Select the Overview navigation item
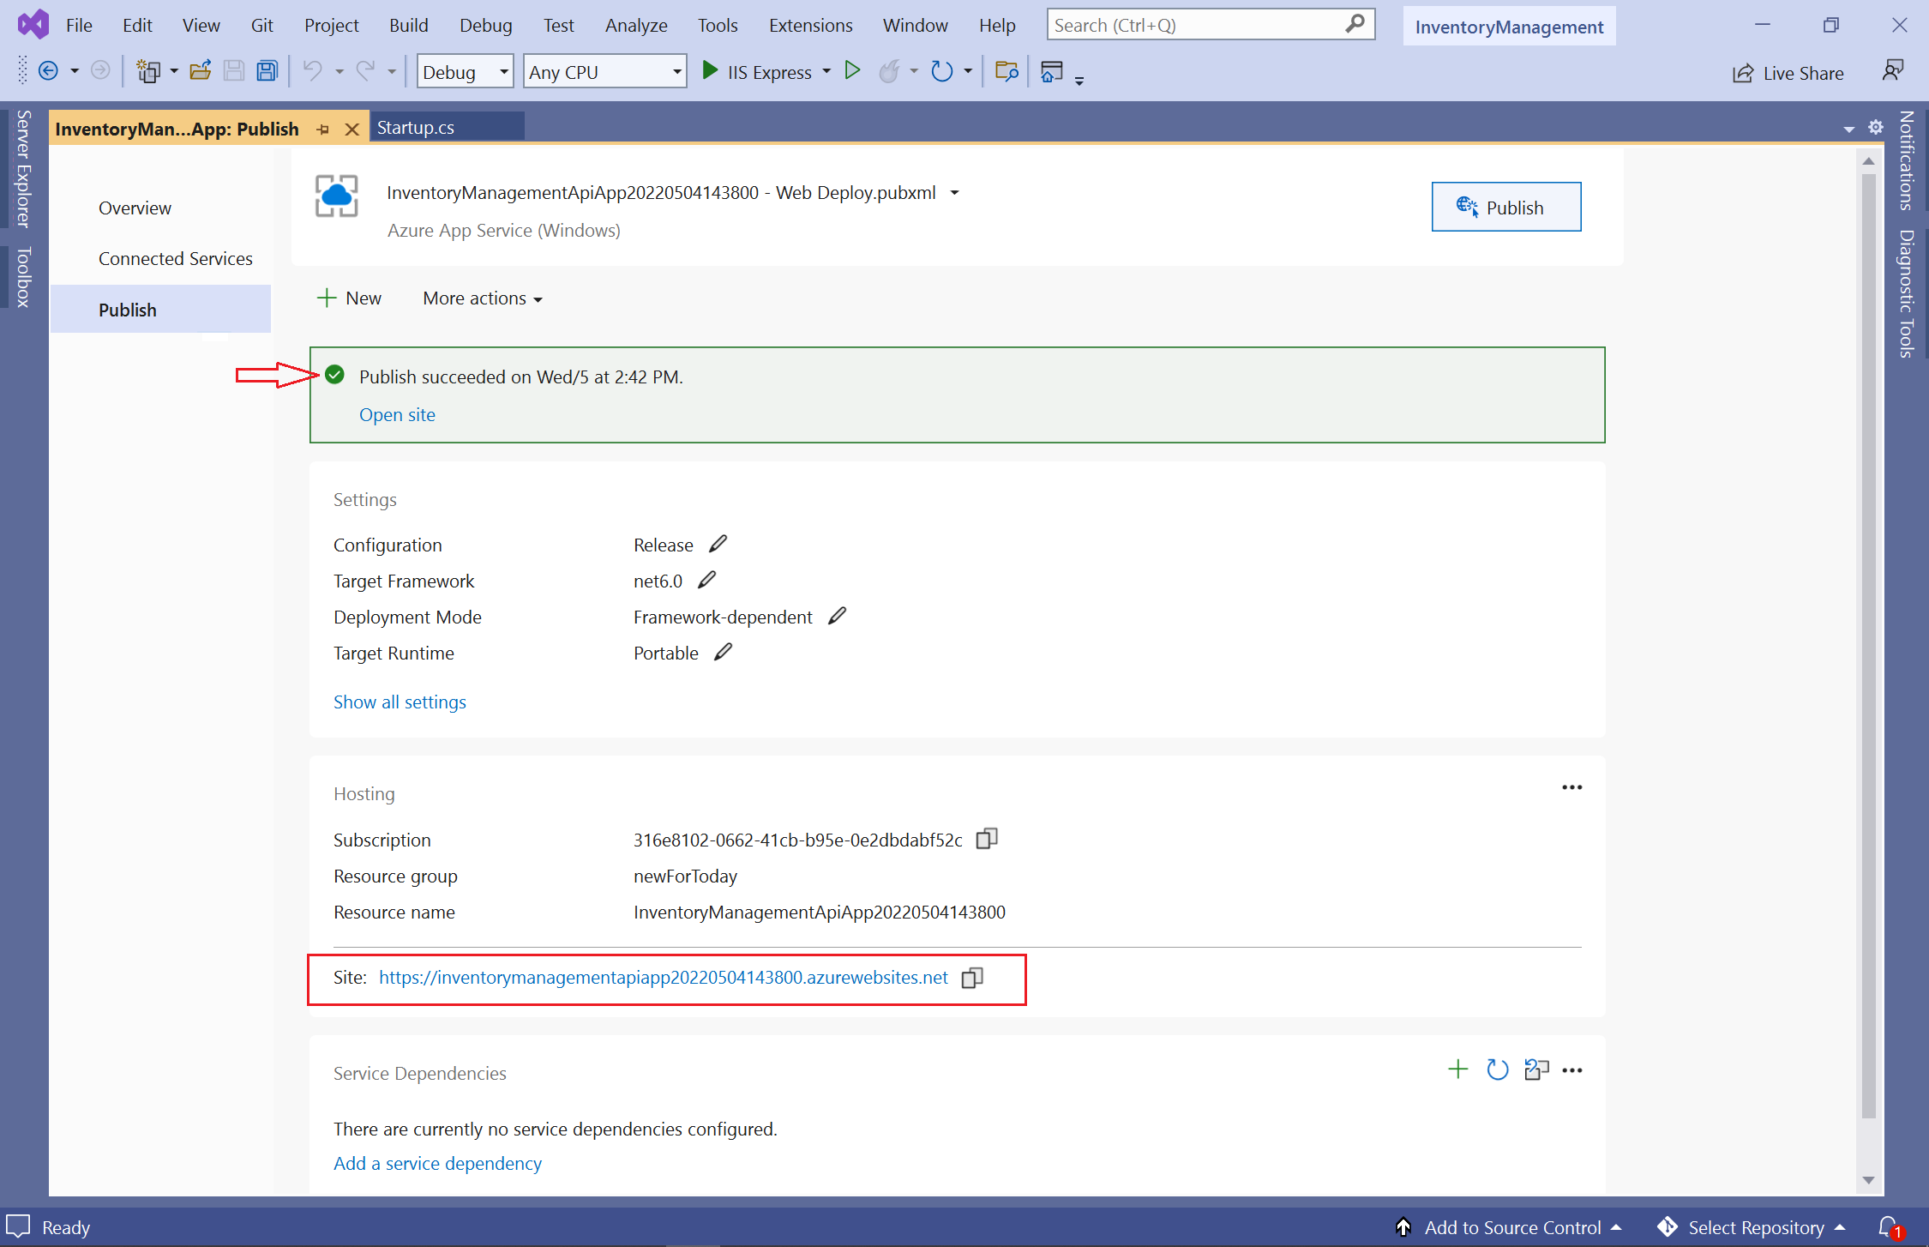This screenshot has height=1247, width=1929. (135, 207)
